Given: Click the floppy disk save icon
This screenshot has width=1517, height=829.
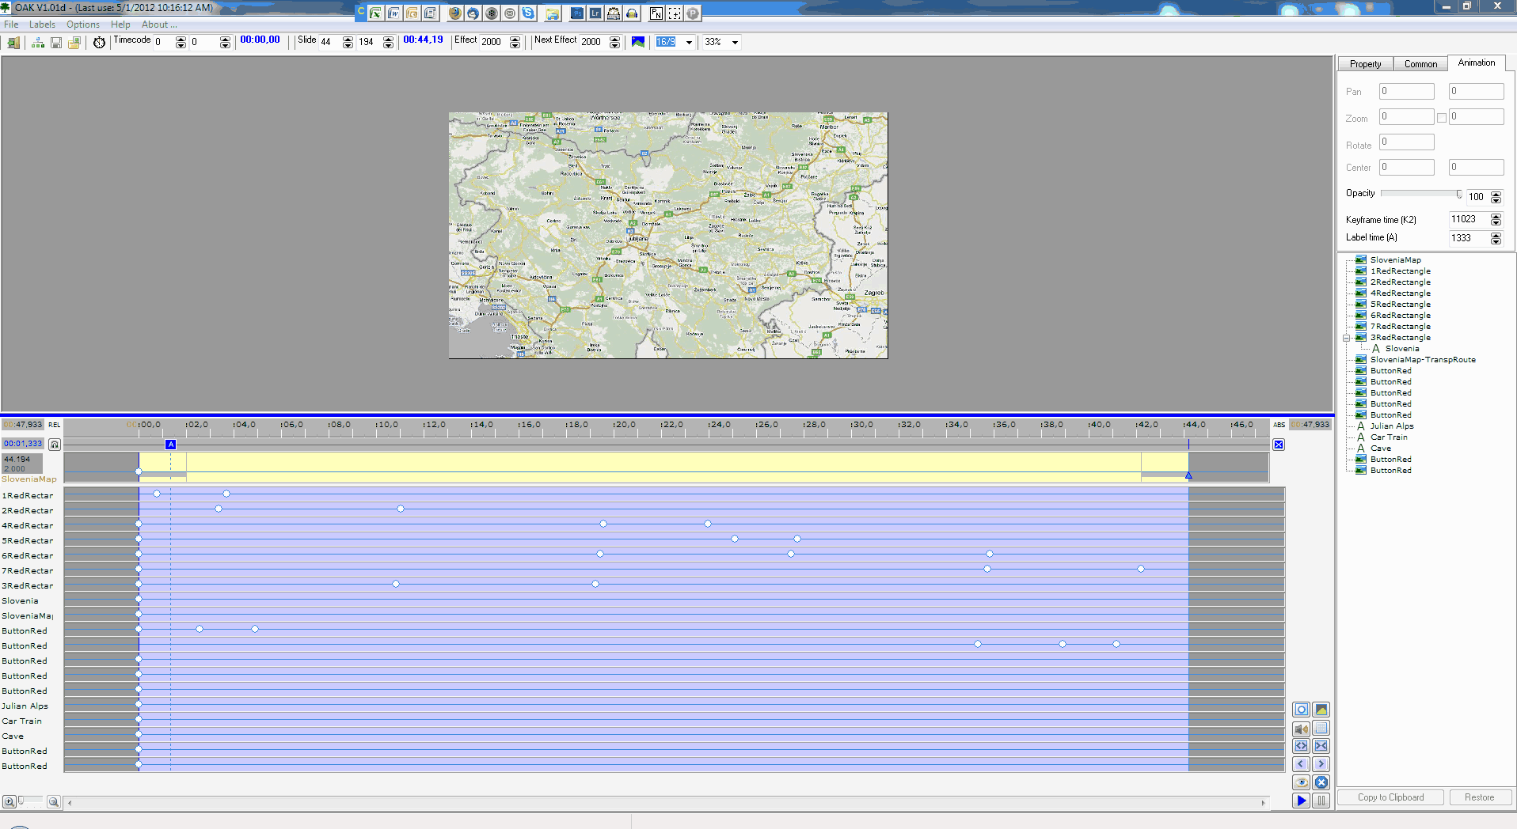Looking at the screenshot, I should [x=56, y=43].
